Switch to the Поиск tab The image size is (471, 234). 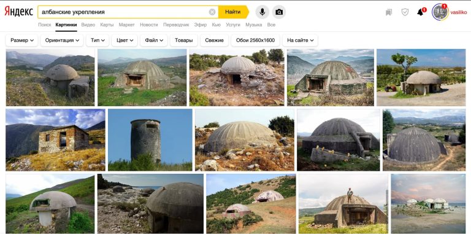coord(45,25)
